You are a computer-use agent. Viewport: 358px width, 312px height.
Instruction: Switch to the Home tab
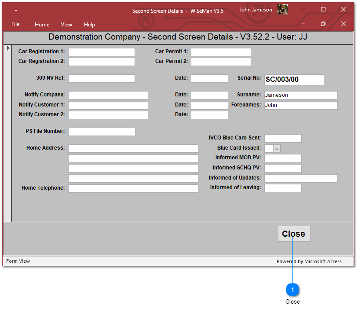click(x=42, y=25)
